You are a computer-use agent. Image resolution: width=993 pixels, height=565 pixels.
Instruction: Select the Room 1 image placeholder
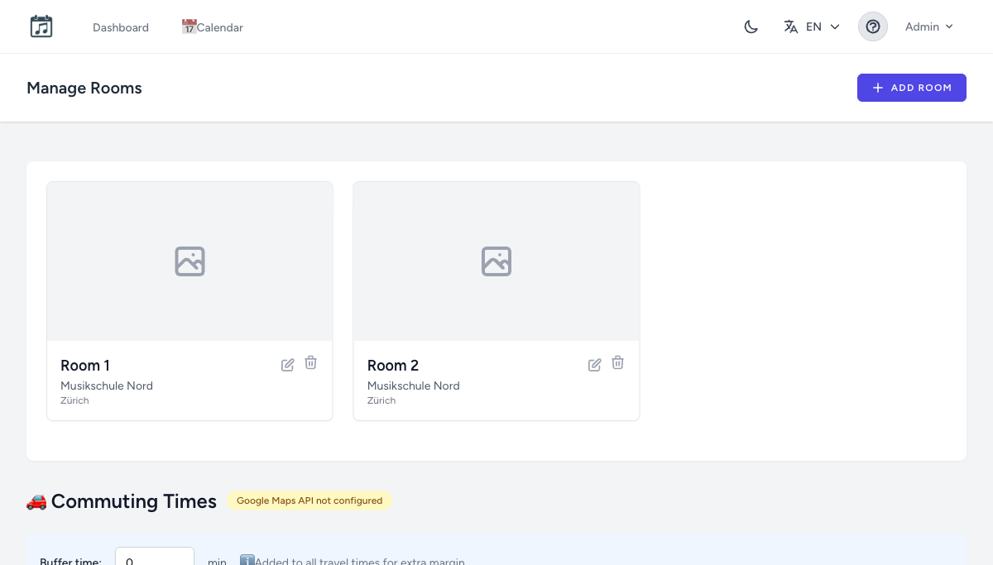(189, 261)
